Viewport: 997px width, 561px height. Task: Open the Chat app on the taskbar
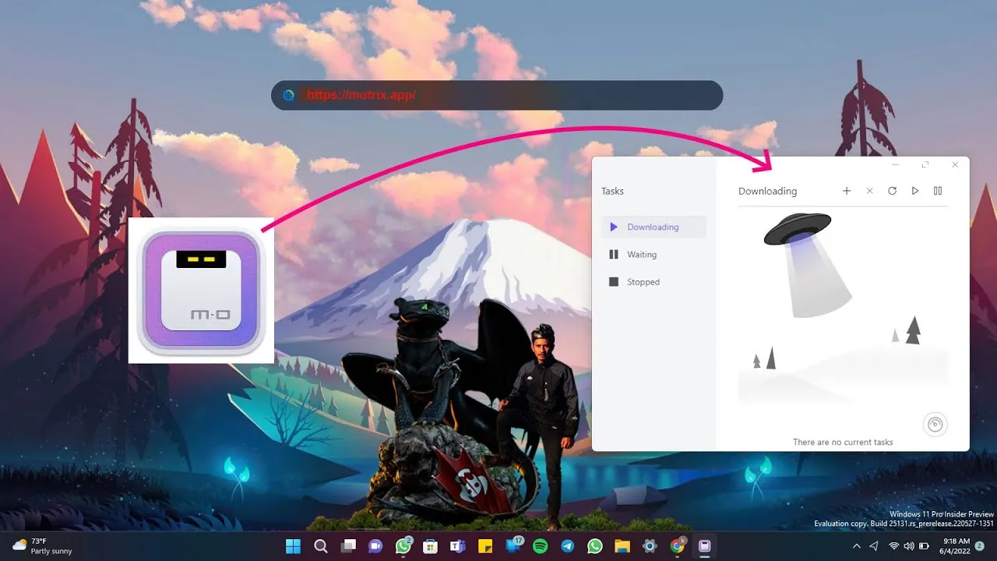[x=375, y=546]
